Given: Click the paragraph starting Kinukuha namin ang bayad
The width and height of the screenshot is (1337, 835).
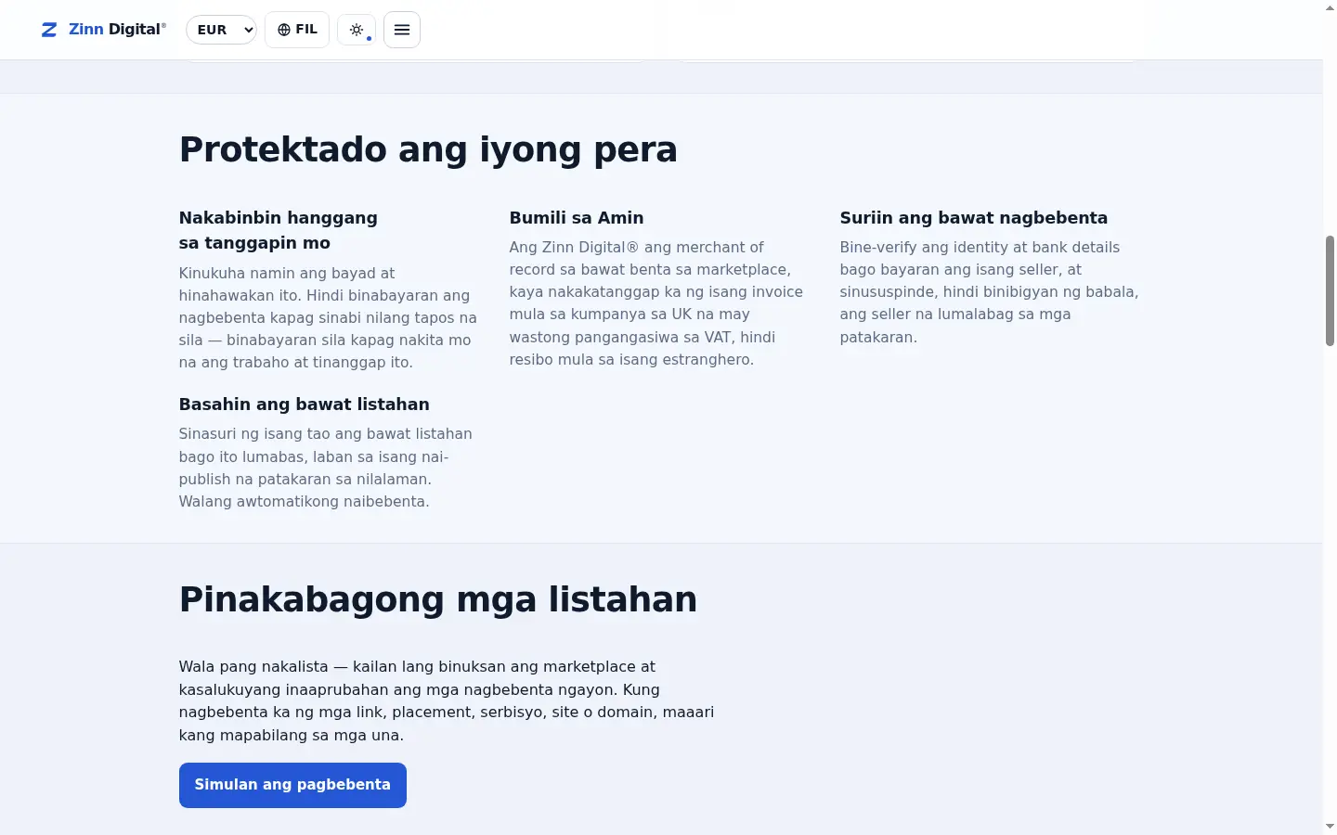Looking at the screenshot, I should click(328, 318).
